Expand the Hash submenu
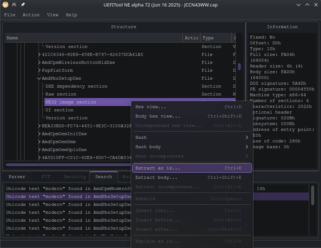 click(x=141, y=137)
